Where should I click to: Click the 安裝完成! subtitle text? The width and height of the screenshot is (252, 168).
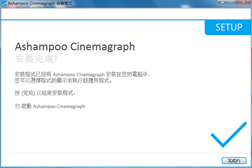36,59
